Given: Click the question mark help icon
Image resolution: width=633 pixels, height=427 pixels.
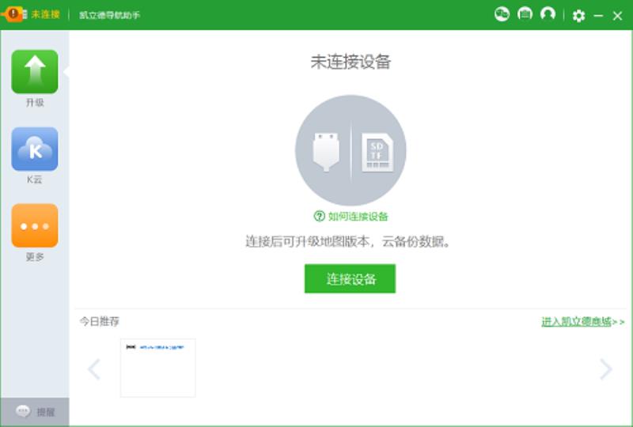Looking at the screenshot, I should [x=319, y=217].
